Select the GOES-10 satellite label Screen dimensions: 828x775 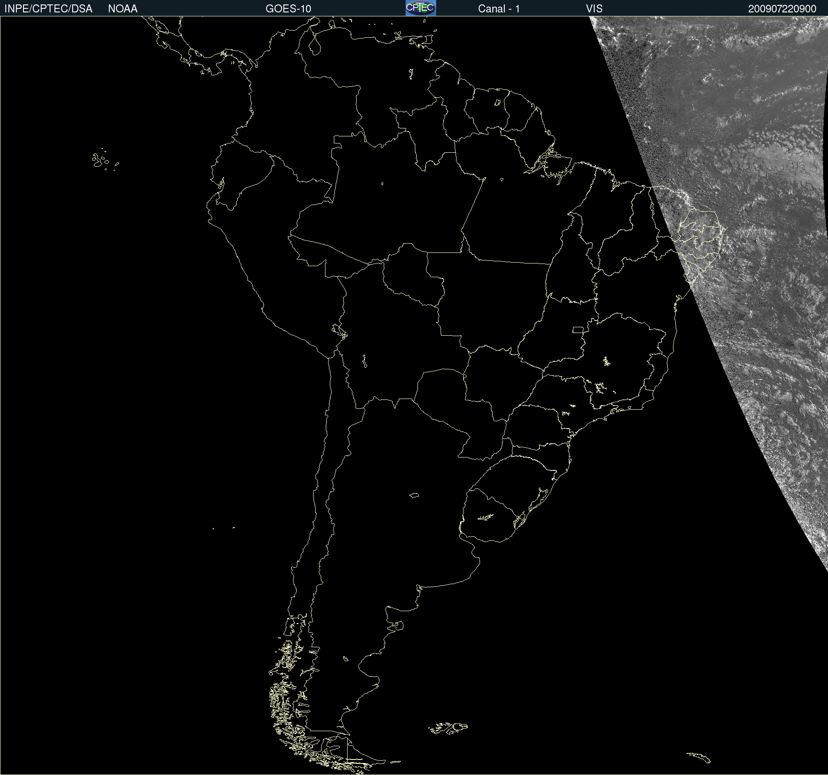coord(288,9)
